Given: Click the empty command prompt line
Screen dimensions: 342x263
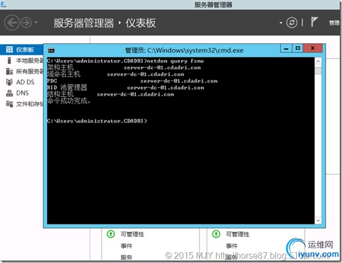Looking at the screenshot, I should (97, 121).
